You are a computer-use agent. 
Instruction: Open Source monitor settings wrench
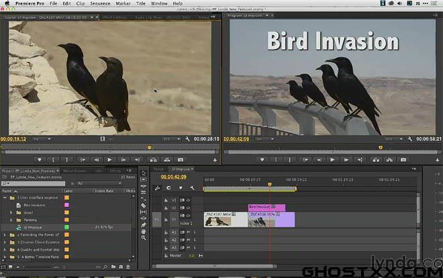click(187, 139)
